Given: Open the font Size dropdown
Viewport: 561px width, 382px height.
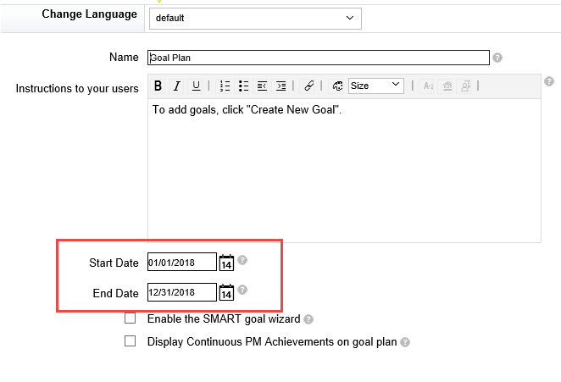Looking at the screenshot, I should click(376, 86).
